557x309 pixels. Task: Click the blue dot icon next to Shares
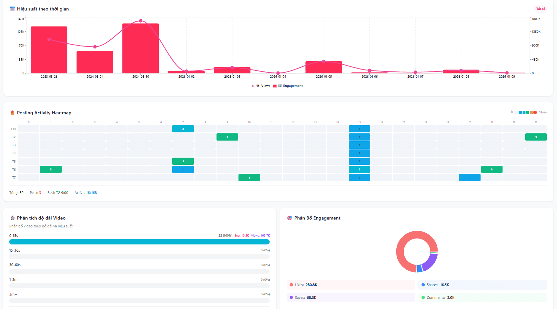coord(423,285)
